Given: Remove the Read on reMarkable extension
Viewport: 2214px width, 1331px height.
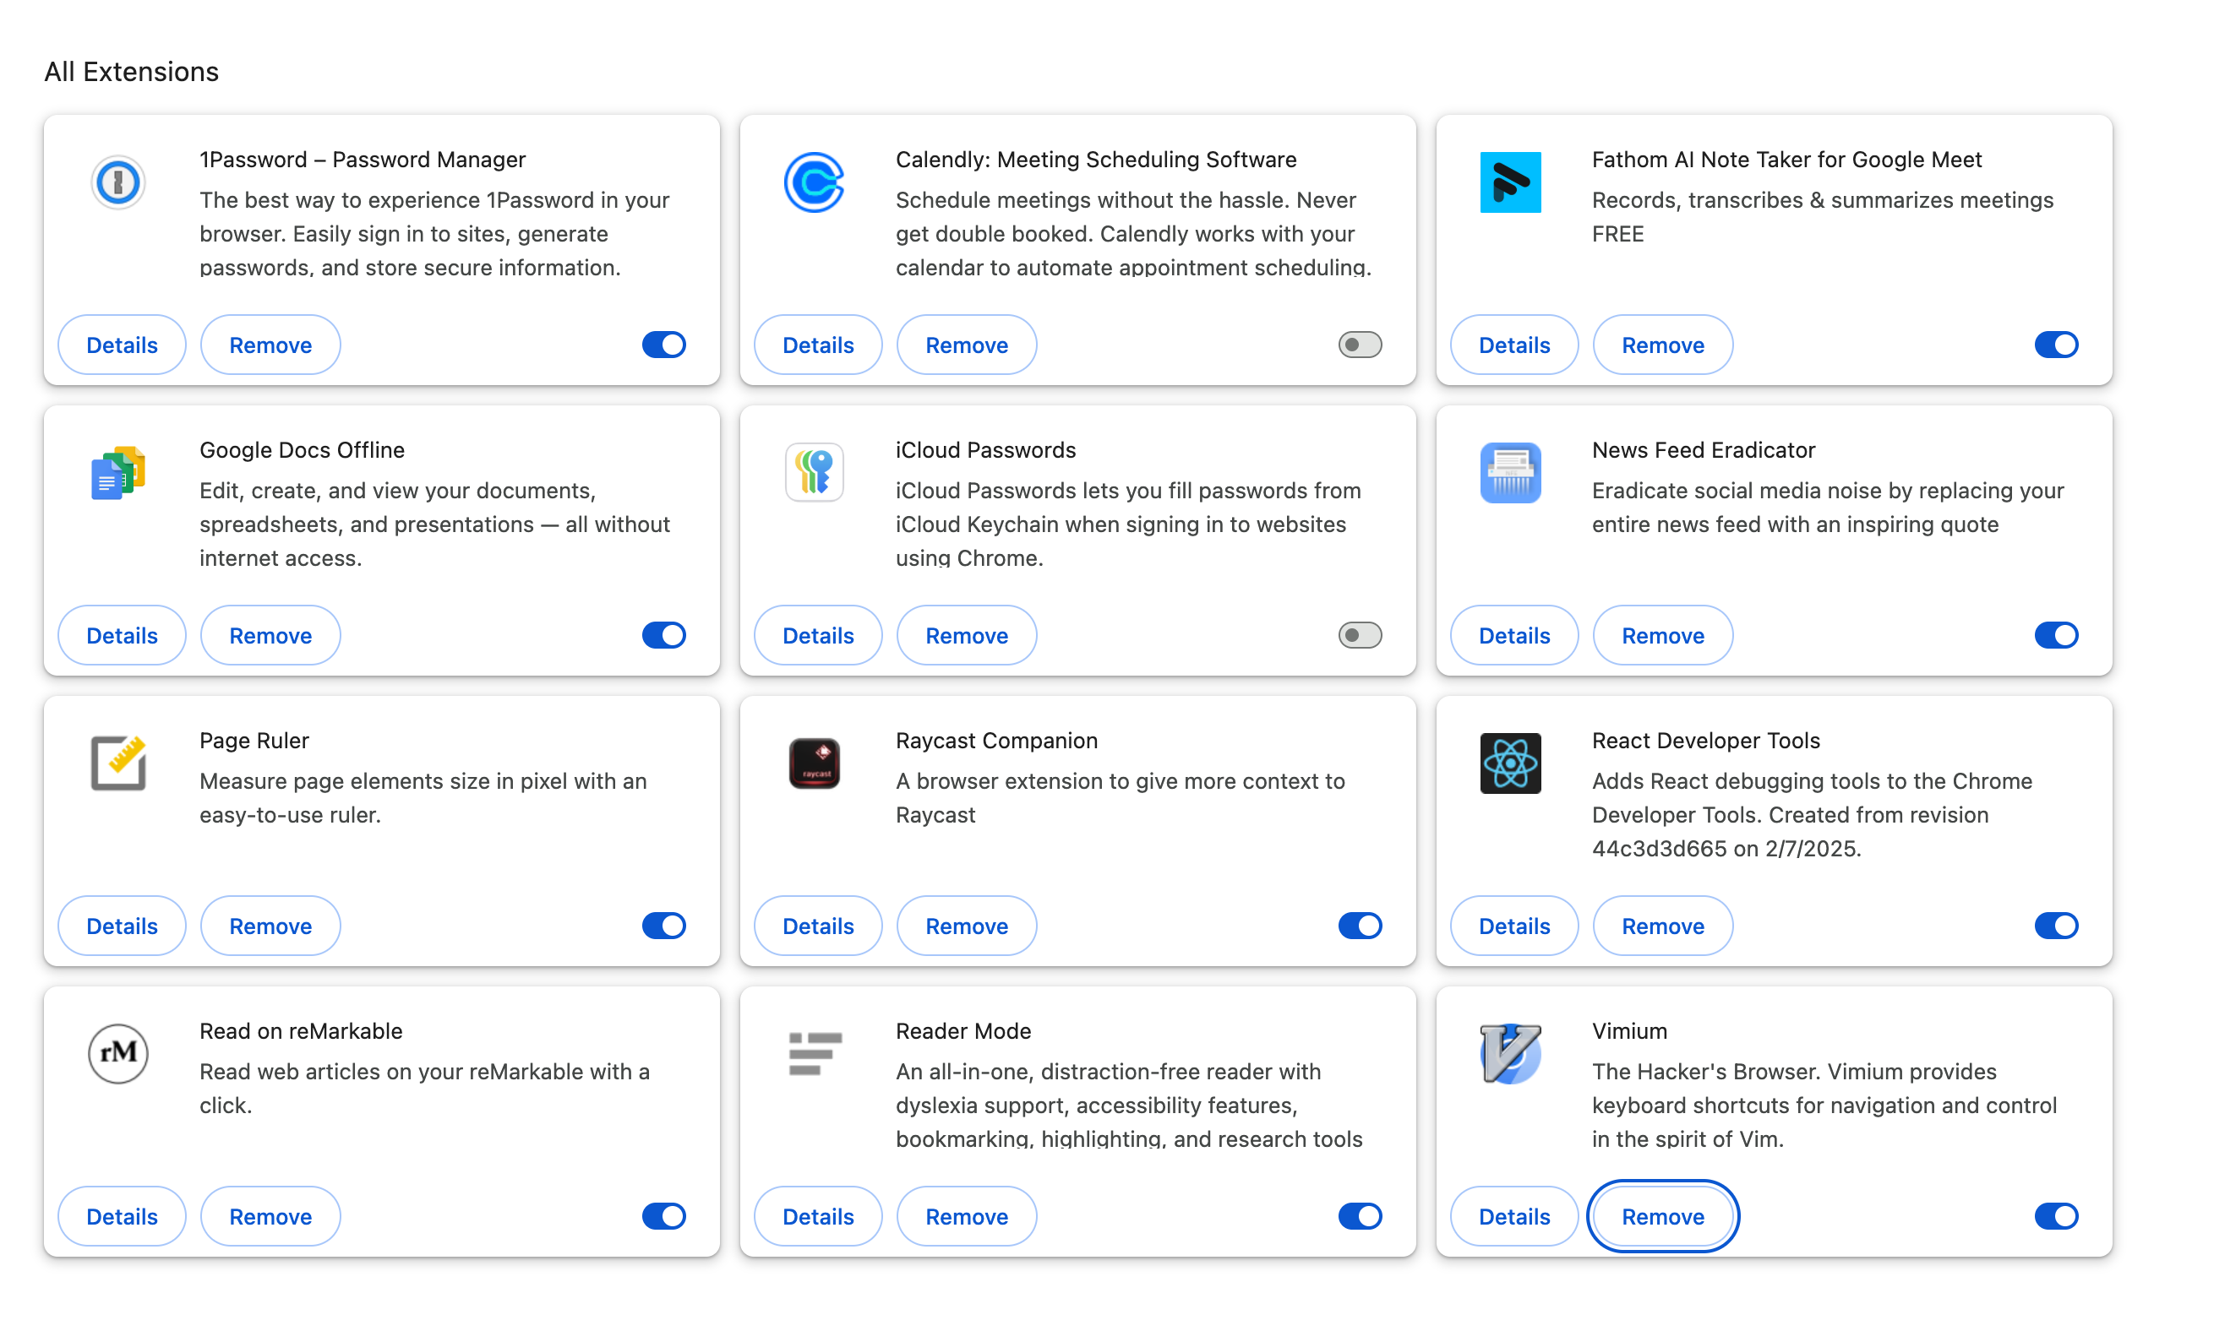Looking at the screenshot, I should 270,1217.
